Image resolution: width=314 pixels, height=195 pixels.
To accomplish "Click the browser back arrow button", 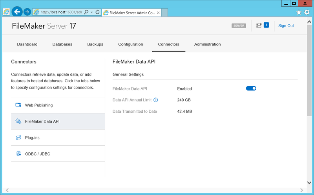I will click(x=17, y=12).
